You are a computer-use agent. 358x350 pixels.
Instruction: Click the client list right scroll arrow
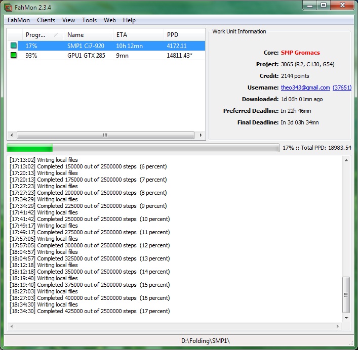point(201,135)
